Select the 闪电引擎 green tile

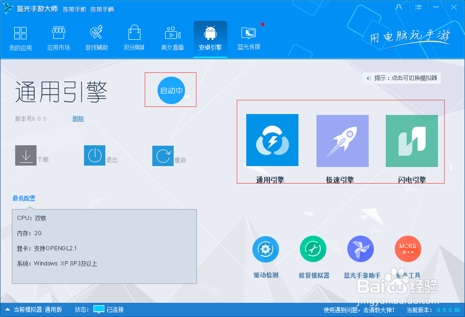[412, 141]
